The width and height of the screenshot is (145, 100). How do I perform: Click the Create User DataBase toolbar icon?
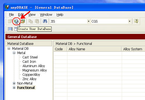pyautogui.click(x=16, y=21)
